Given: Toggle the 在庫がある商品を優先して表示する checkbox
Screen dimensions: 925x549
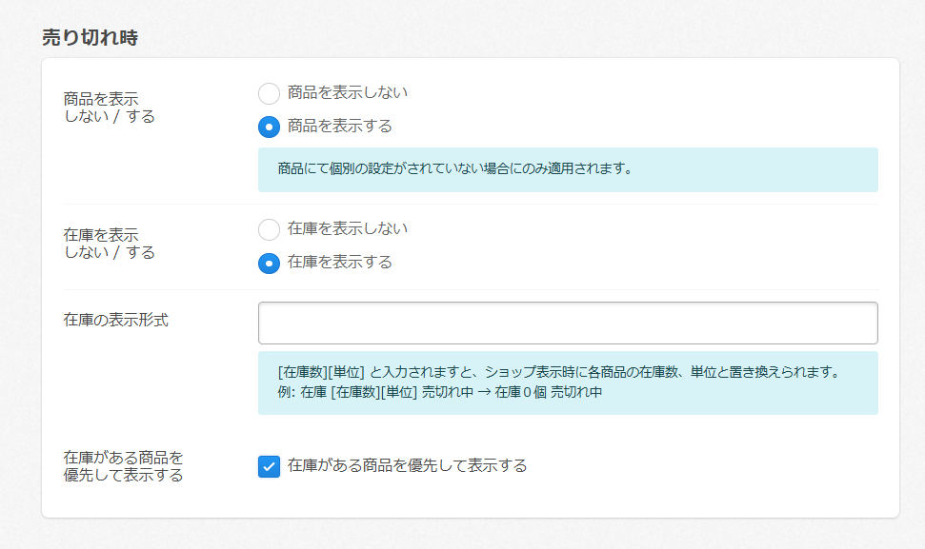Looking at the screenshot, I should pyautogui.click(x=270, y=466).
